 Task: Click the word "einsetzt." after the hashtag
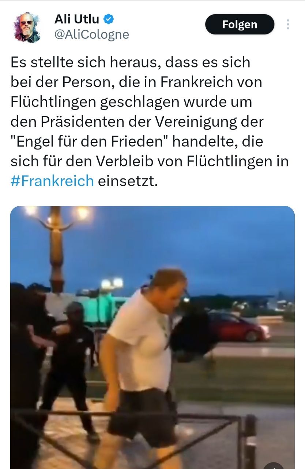(128, 181)
